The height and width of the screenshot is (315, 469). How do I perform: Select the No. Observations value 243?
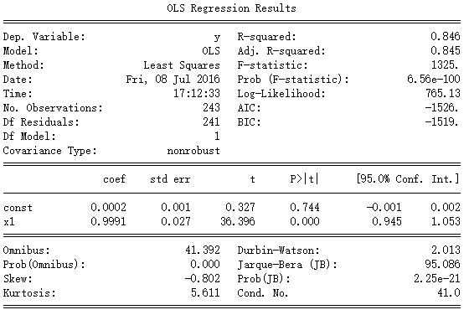tap(211, 108)
